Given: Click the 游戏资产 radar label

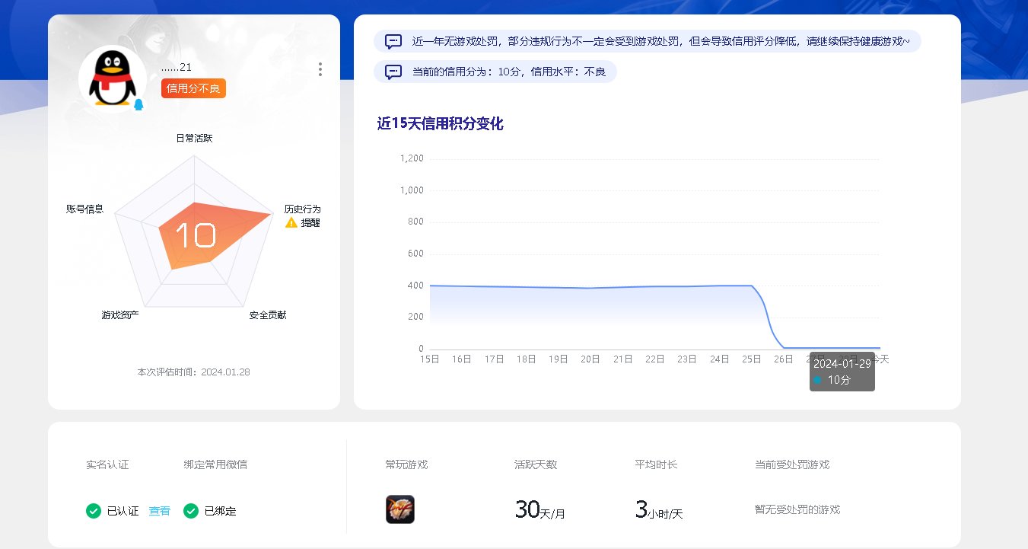Looking at the screenshot, I should pos(120,314).
